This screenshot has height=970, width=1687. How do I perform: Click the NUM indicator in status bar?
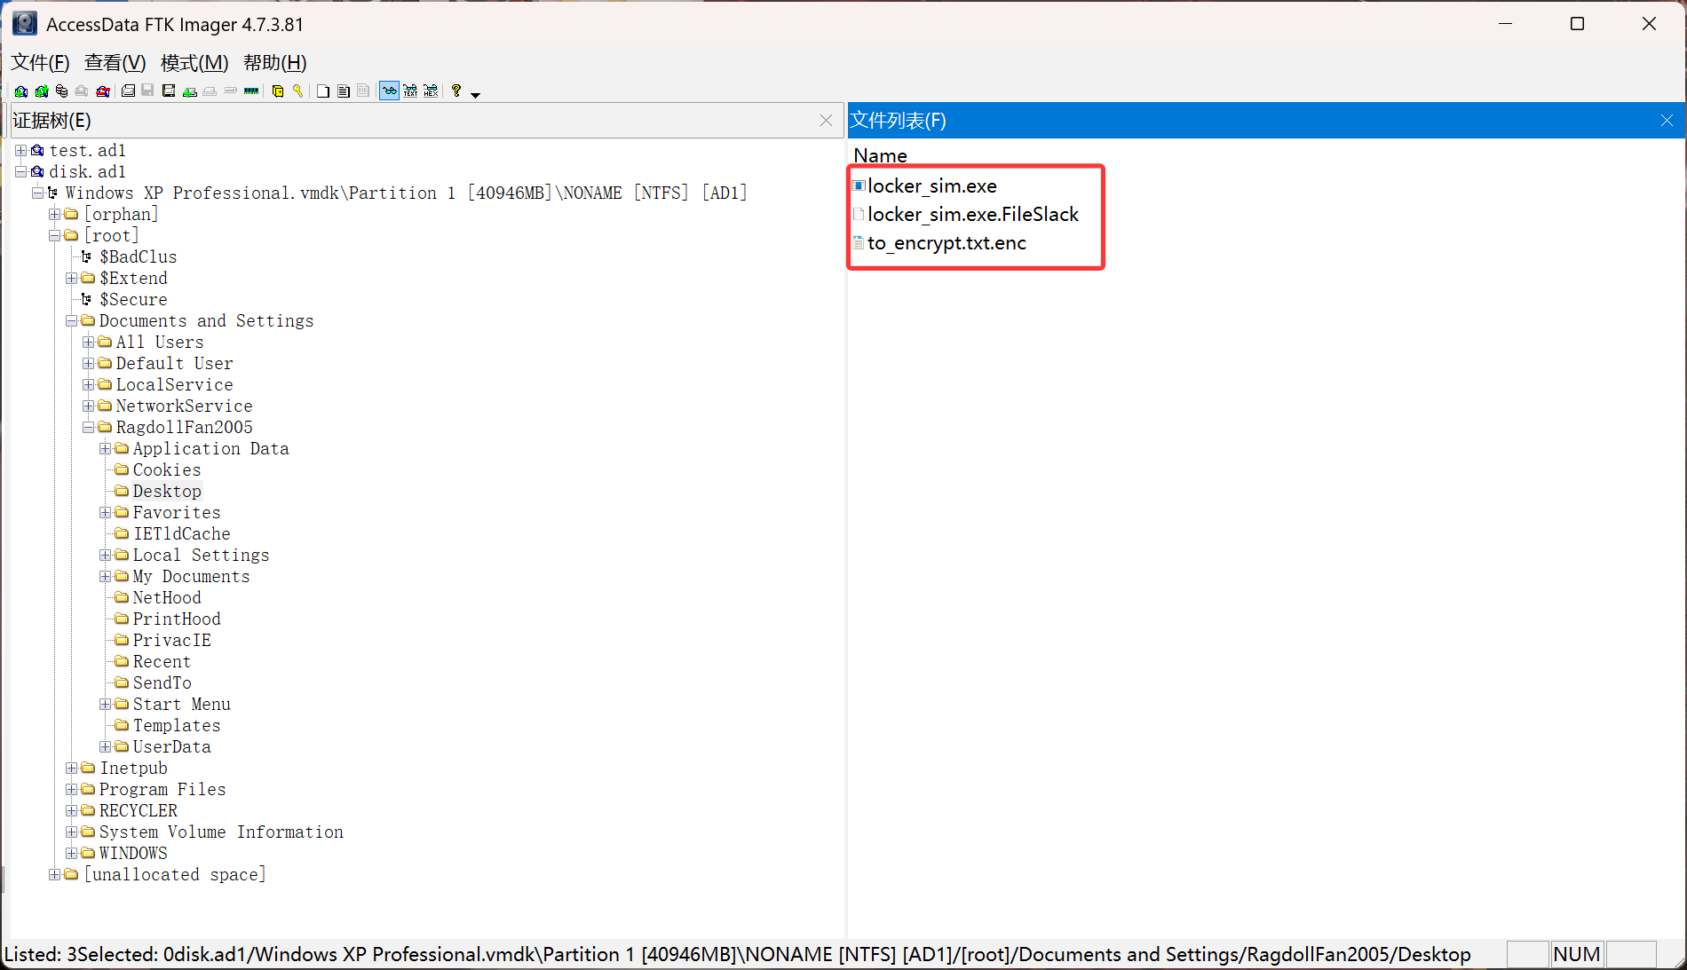pos(1576,955)
